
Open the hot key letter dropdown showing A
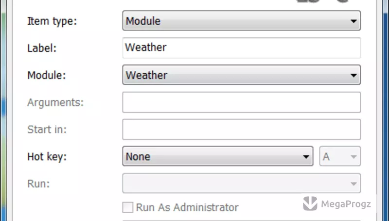pyautogui.click(x=340, y=156)
